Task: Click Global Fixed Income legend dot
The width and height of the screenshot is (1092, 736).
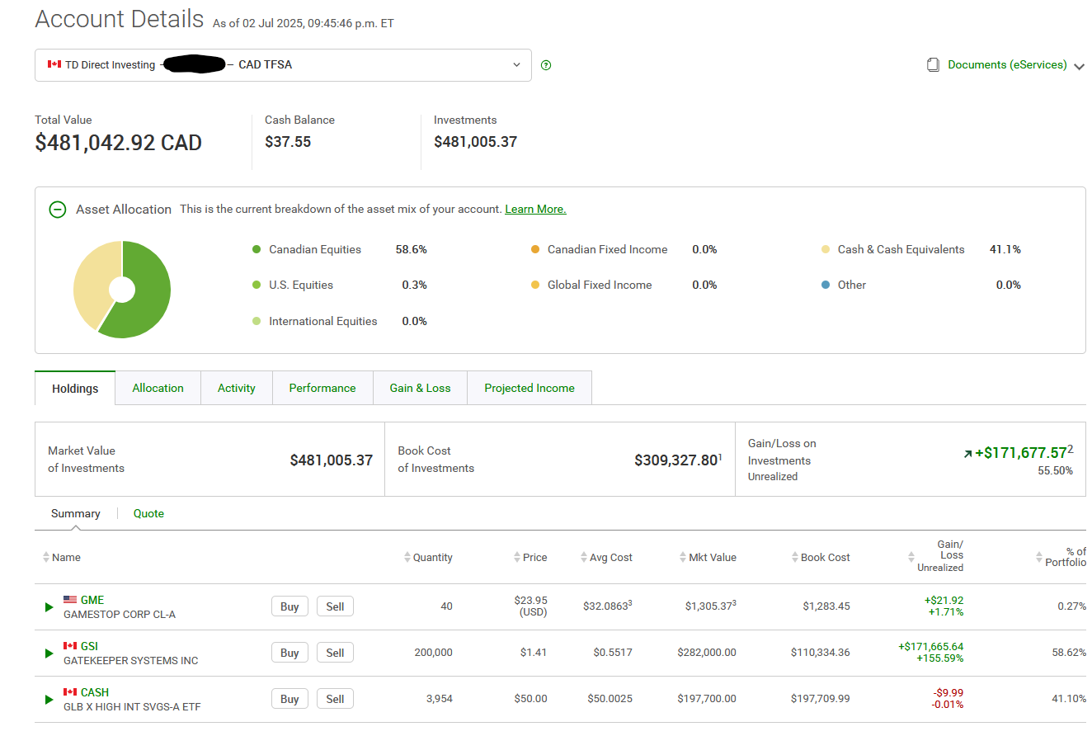Action: tap(535, 285)
